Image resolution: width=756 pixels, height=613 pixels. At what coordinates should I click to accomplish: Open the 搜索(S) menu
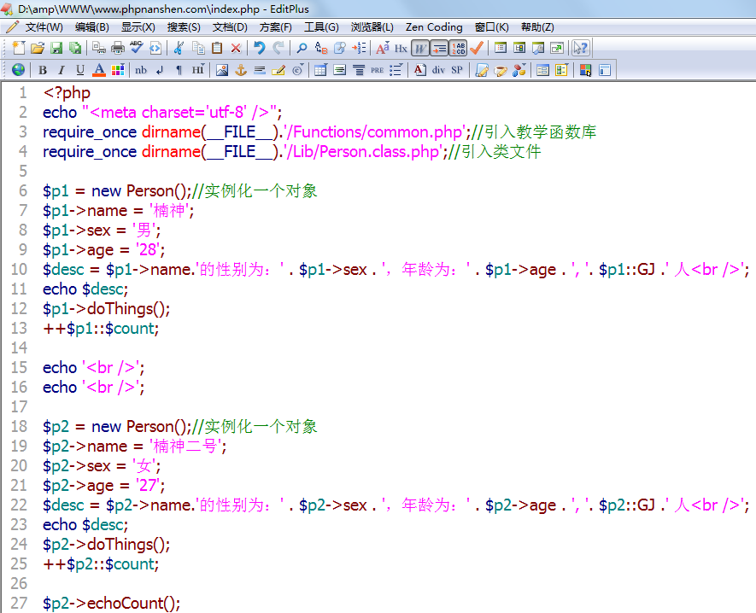coord(184,27)
